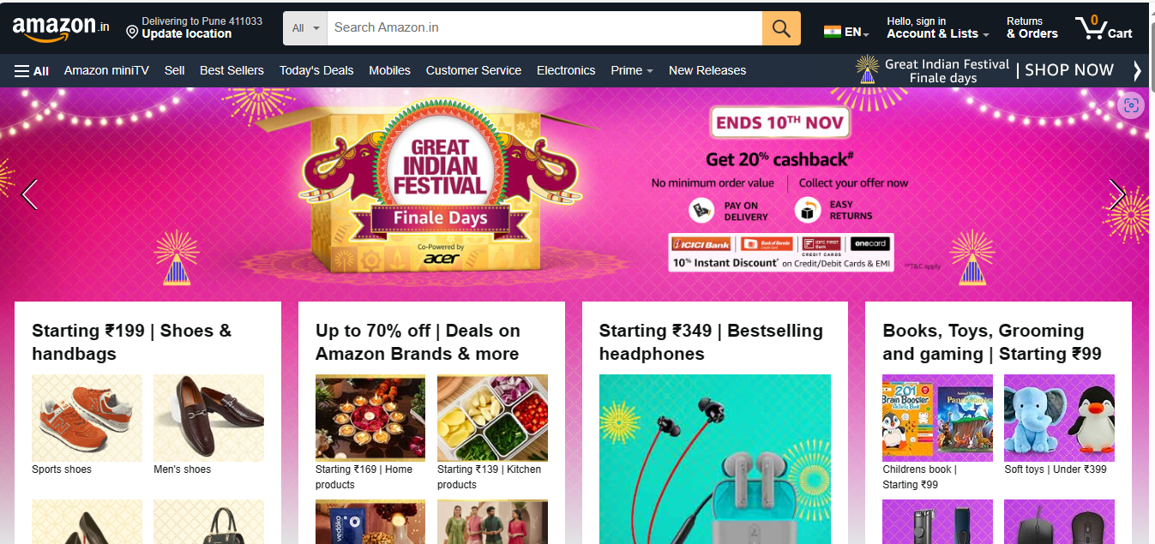Open Best Sellers from navigation bar

[232, 70]
